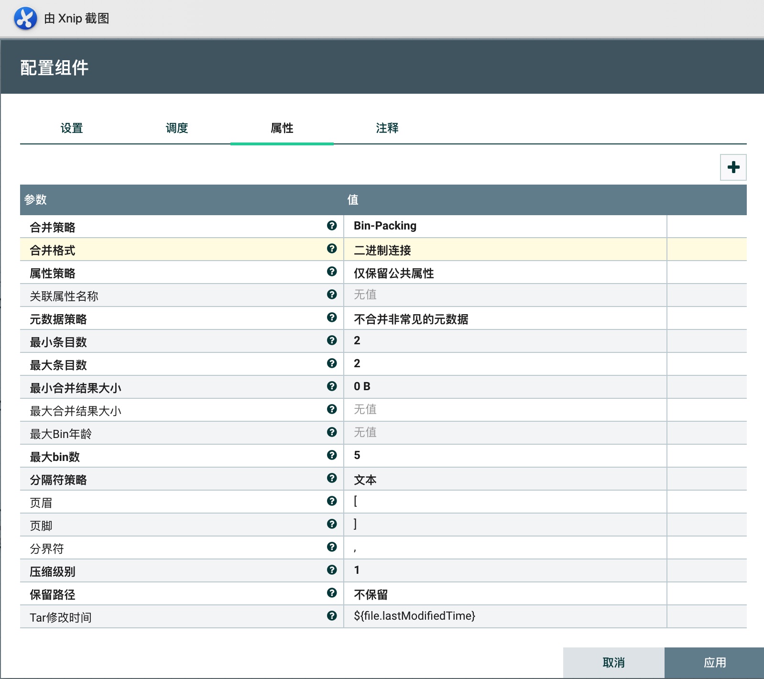
Task: Click the 取消 button
Action: coord(613,662)
